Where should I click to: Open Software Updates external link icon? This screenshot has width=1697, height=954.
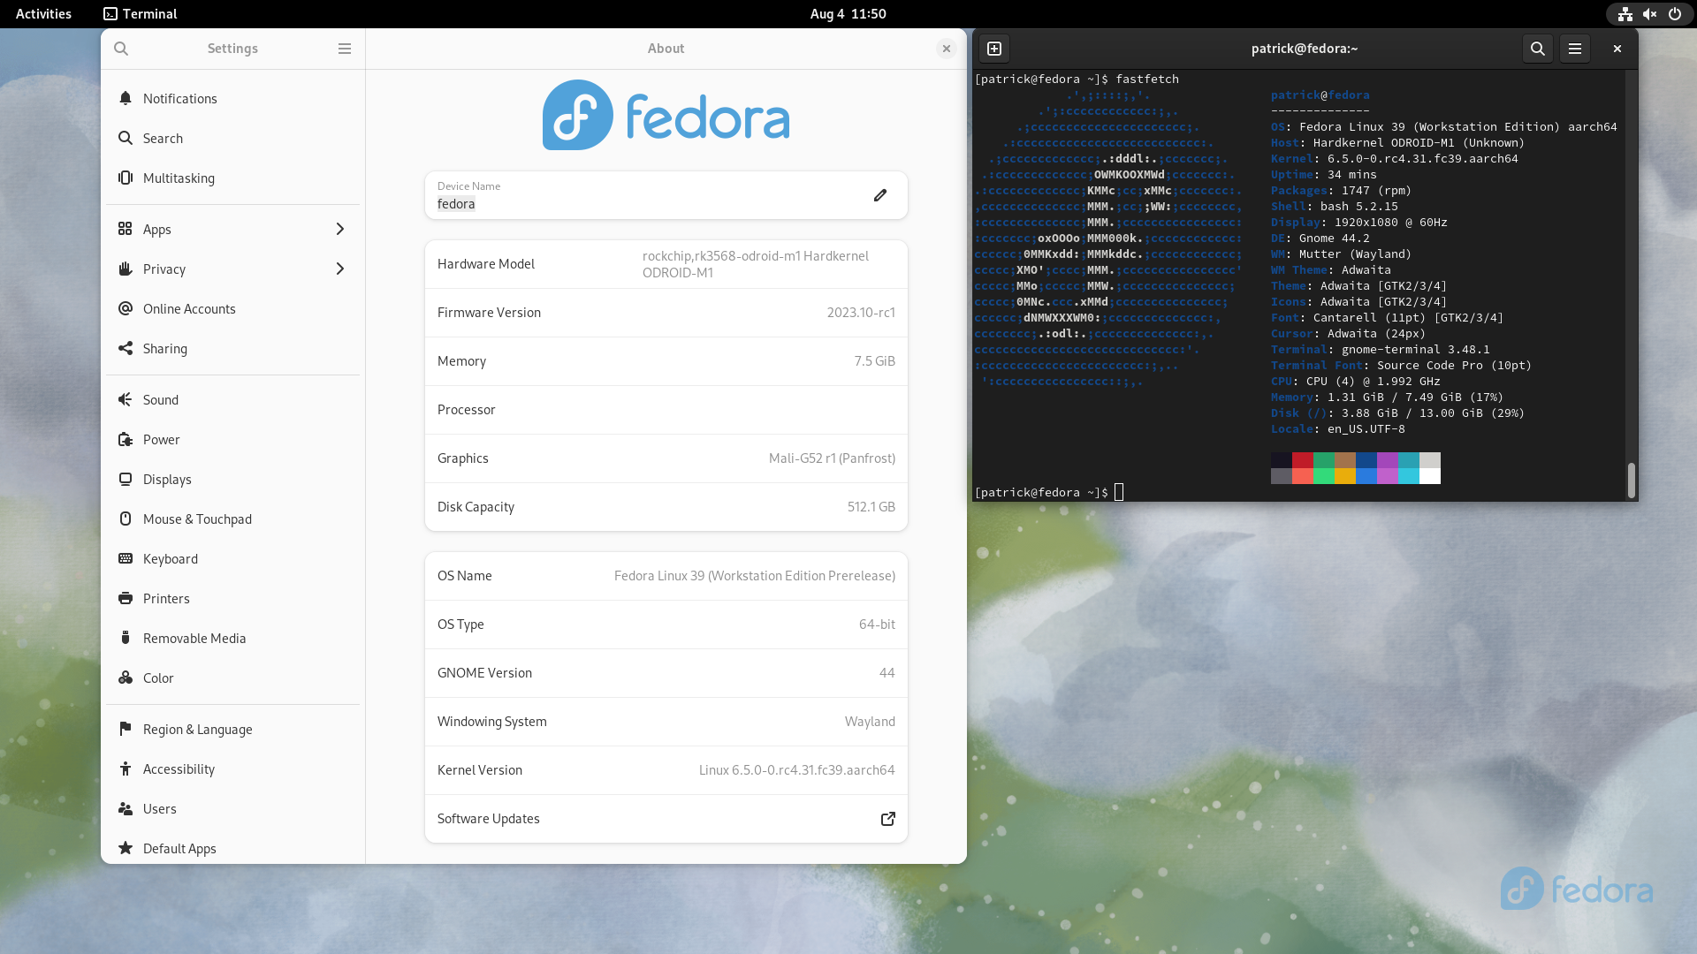[888, 819]
